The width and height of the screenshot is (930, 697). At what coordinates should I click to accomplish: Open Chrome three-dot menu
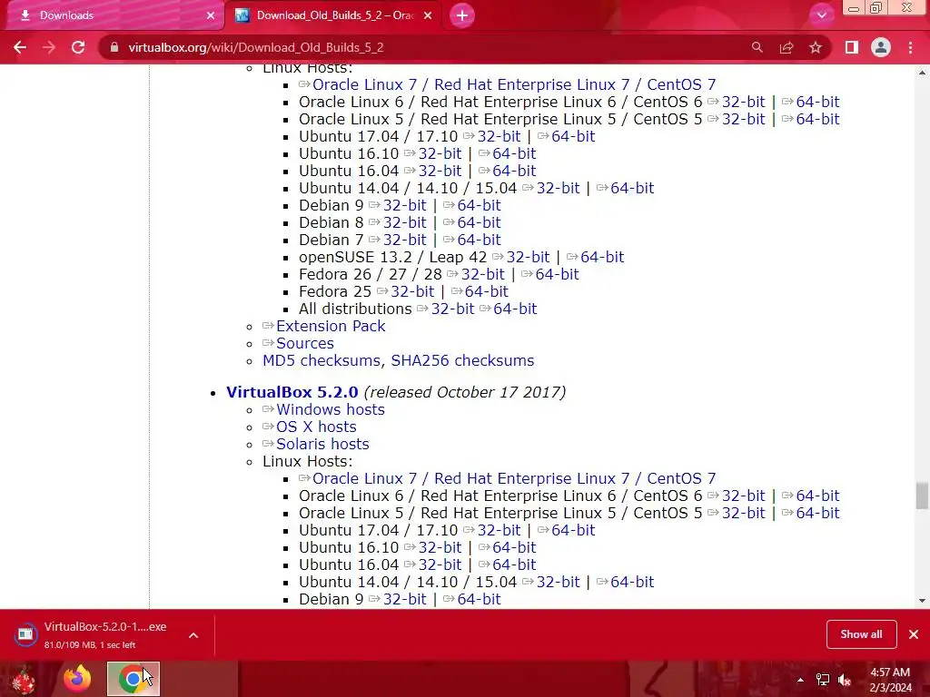click(910, 47)
